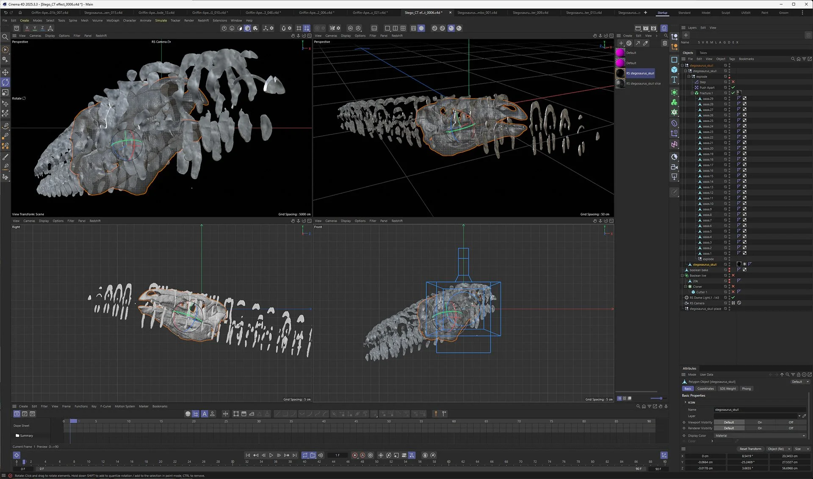
Task: Open the Display Color dropdown
Action: pyautogui.click(x=760, y=435)
